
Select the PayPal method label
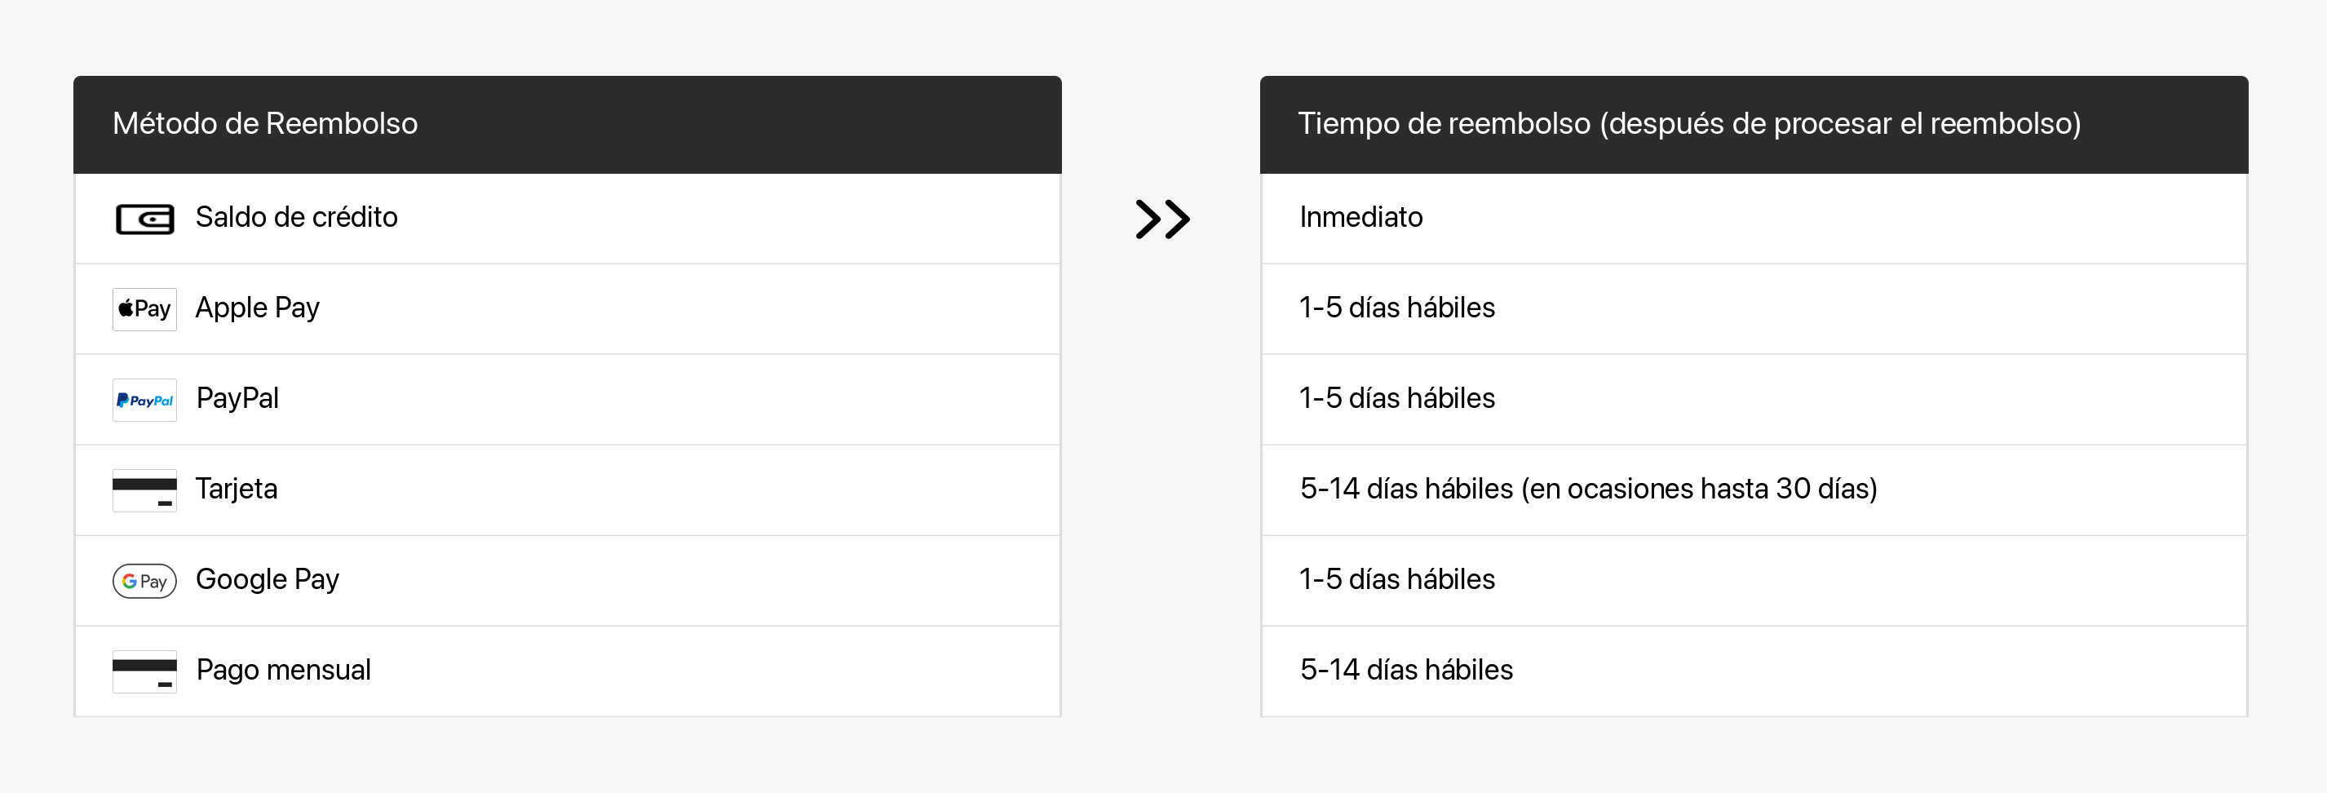(x=237, y=398)
